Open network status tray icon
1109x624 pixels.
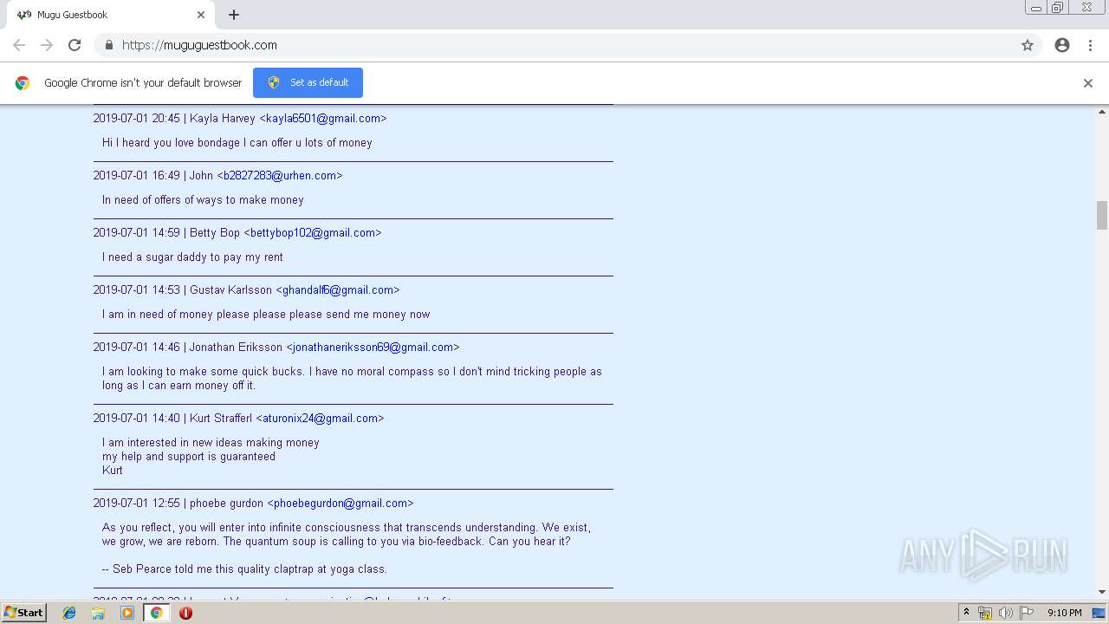click(985, 613)
